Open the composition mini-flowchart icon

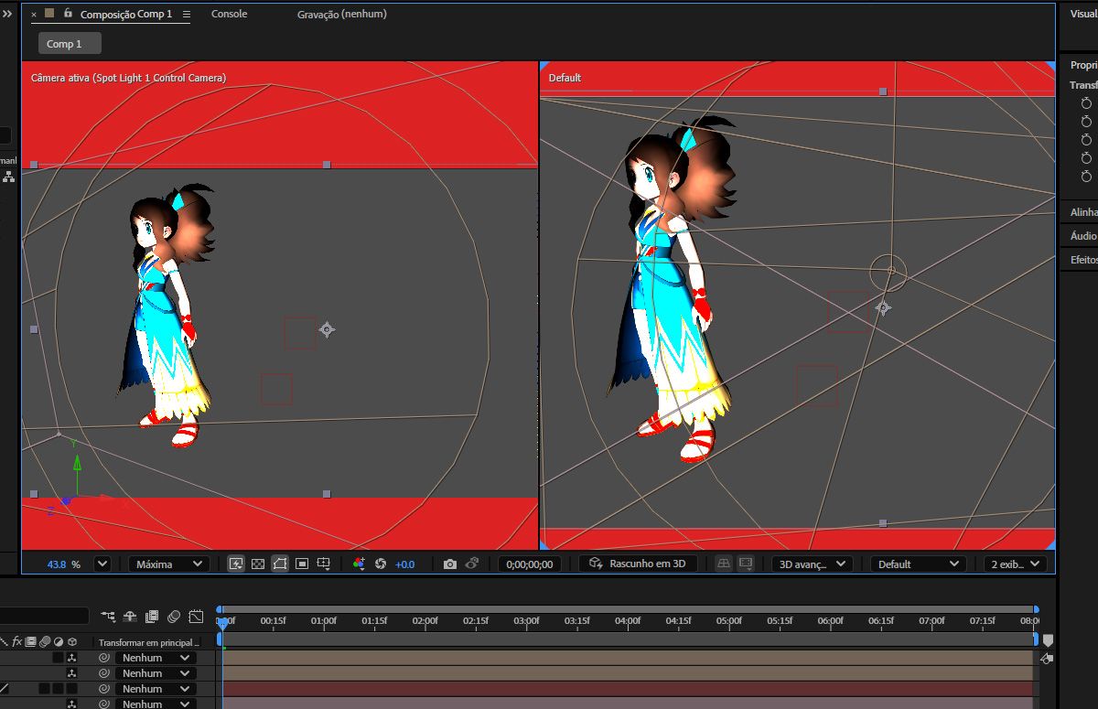pyautogui.click(x=109, y=617)
